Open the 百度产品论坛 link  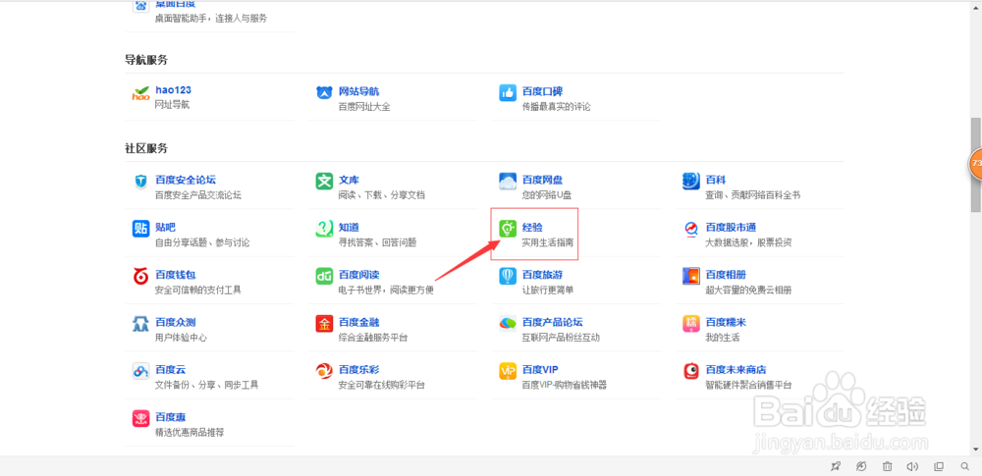coord(552,323)
